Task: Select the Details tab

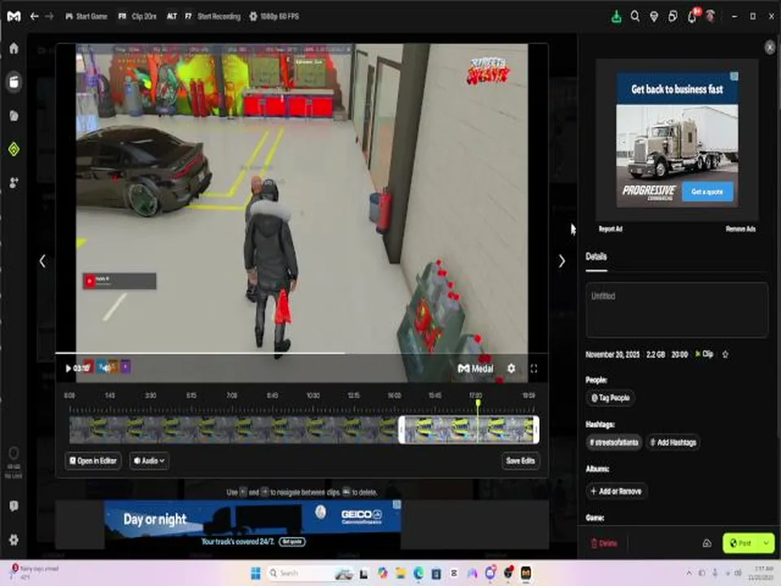Action: click(596, 256)
